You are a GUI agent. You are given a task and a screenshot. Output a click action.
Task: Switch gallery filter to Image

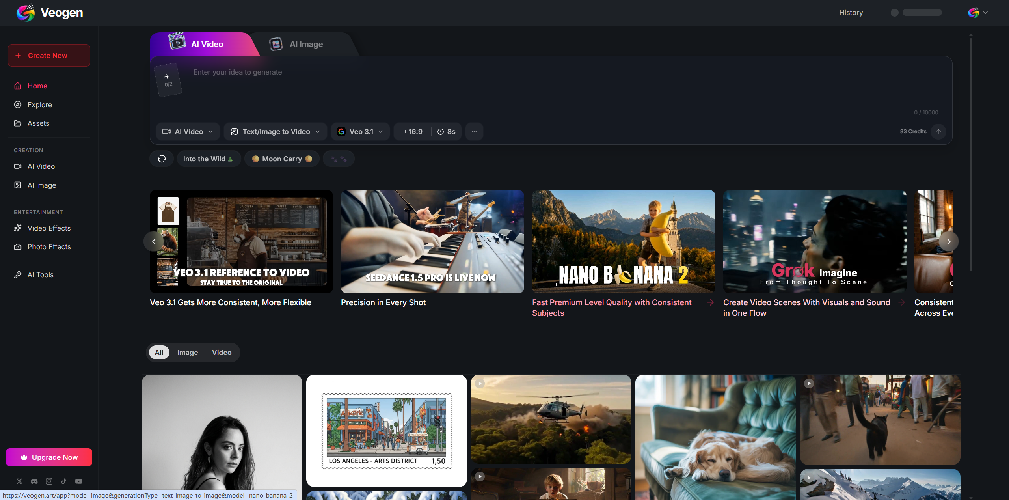(188, 353)
